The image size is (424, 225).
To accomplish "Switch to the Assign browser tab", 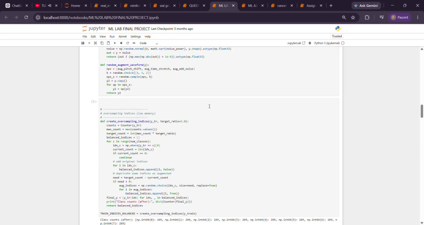I will pyautogui.click(x=311, y=6).
